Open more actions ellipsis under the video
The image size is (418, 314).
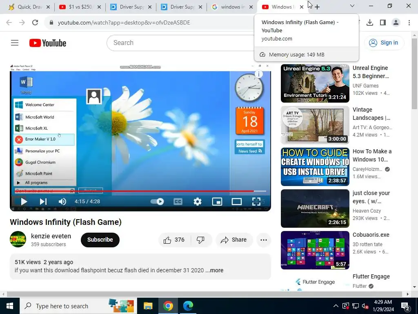point(264,240)
